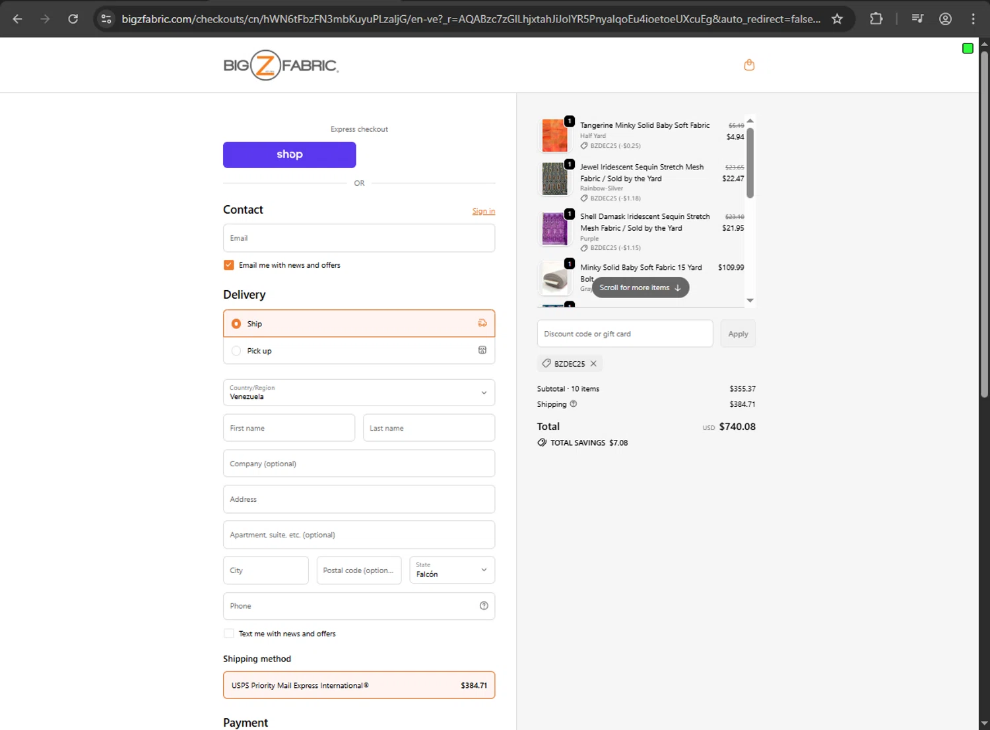Click the 'TOTAL SAVINGS $7.08' text
The height and width of the screenshot is (730, 990).
tap(589, 443)
